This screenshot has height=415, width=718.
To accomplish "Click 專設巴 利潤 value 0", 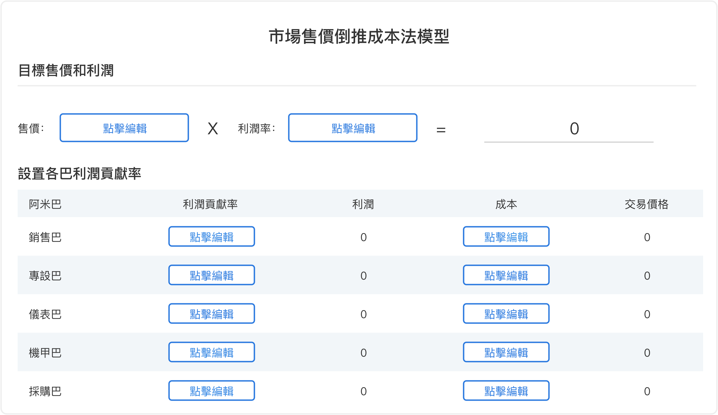I will point(364,276).
